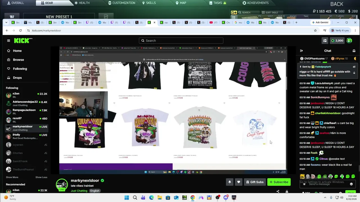Go to the Kick logo homepage
Image resolution: width=360 pixels, height=202 pixels.
click(23, 41)
